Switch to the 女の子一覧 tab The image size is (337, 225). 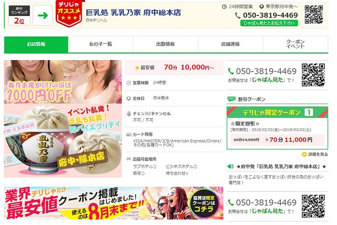(x=101, y=44)
